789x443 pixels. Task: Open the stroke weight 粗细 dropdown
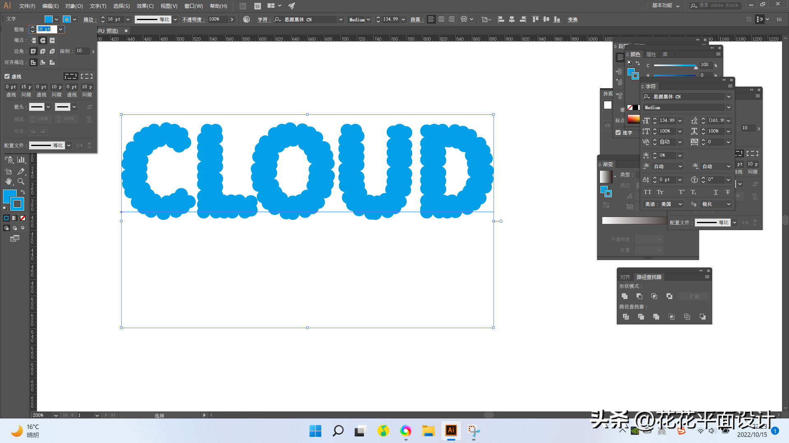click(x=61, y=29)
